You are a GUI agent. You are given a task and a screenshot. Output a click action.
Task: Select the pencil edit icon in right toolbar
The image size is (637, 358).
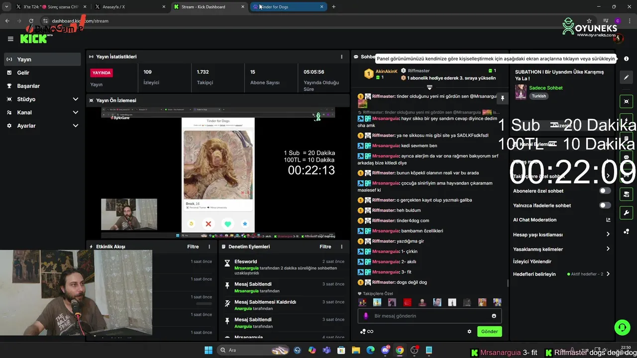click(626, 78)
